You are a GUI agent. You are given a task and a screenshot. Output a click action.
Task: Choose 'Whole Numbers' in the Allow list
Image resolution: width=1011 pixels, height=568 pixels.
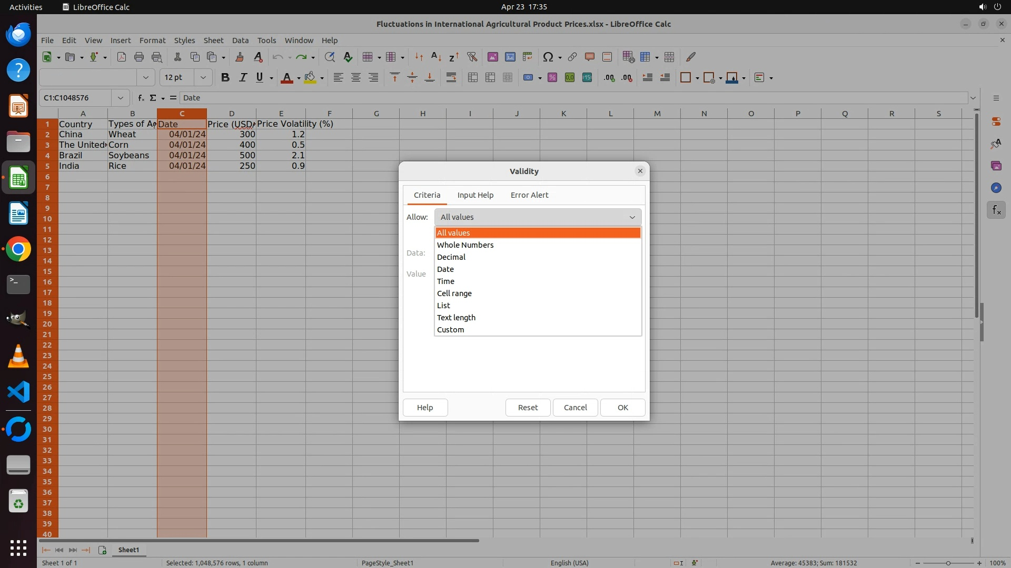click(x=465, y=245)
